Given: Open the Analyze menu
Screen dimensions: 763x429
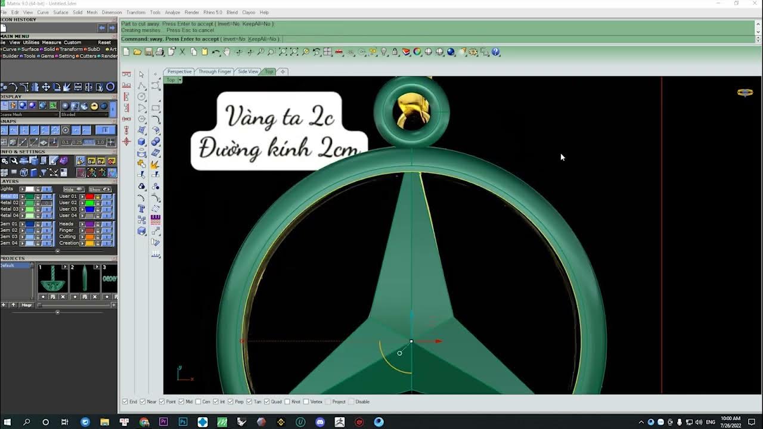Looking at the screenshot, I should tap(172, 12).
